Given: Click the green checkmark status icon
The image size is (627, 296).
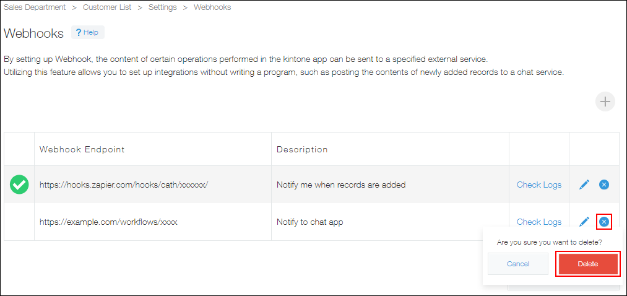Looking at the screenshot, I should [19, 185].
